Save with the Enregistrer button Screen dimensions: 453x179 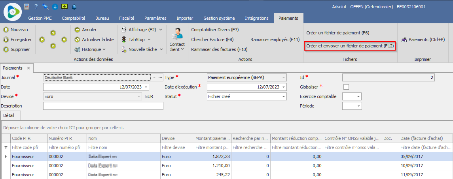18,40
